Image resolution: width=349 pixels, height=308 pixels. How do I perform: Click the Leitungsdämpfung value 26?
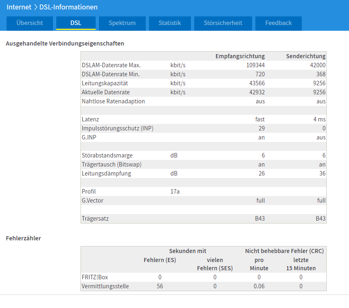click(262, 173)
